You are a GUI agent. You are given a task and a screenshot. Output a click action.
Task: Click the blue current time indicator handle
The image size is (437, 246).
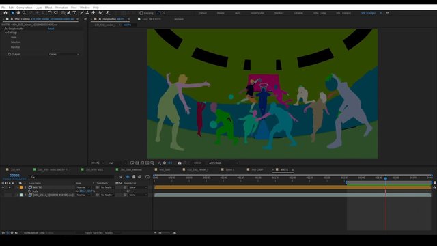pyautogui.click(x=386, y=178)
